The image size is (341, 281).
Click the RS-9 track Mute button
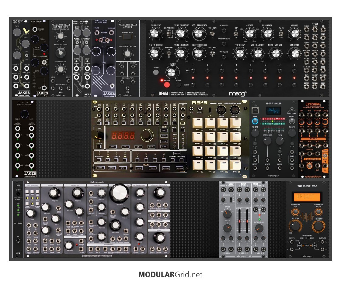(x=139, y=168)
